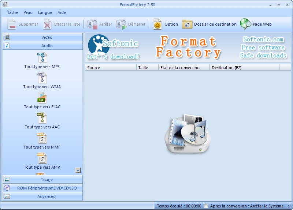Click 'Softonic.com' banner text
Viewport: 293px width, 210px height.
pyautogui.click(x=263, y=40)
